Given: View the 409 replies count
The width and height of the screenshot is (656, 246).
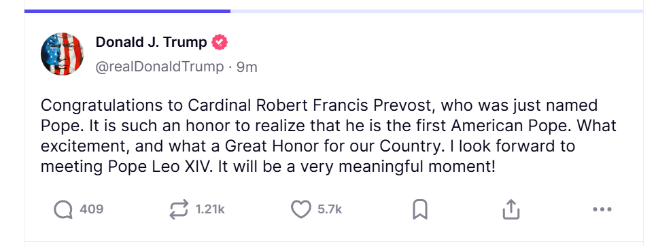Looking at the screenshot, I should point(92,209).
